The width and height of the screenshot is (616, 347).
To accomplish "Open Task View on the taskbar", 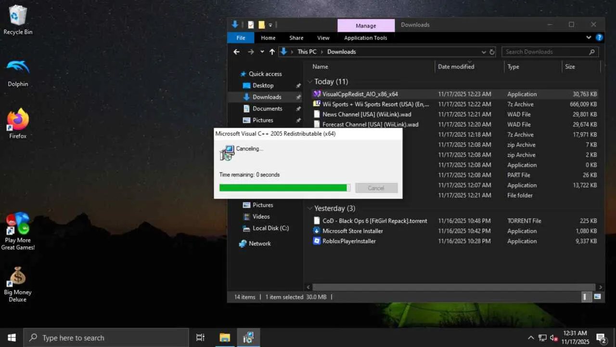I will point(201,337).
